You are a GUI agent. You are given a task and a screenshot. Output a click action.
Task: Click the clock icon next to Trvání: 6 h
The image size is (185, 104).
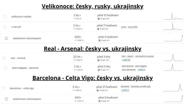pyautogui.click(x=98, y=90)
